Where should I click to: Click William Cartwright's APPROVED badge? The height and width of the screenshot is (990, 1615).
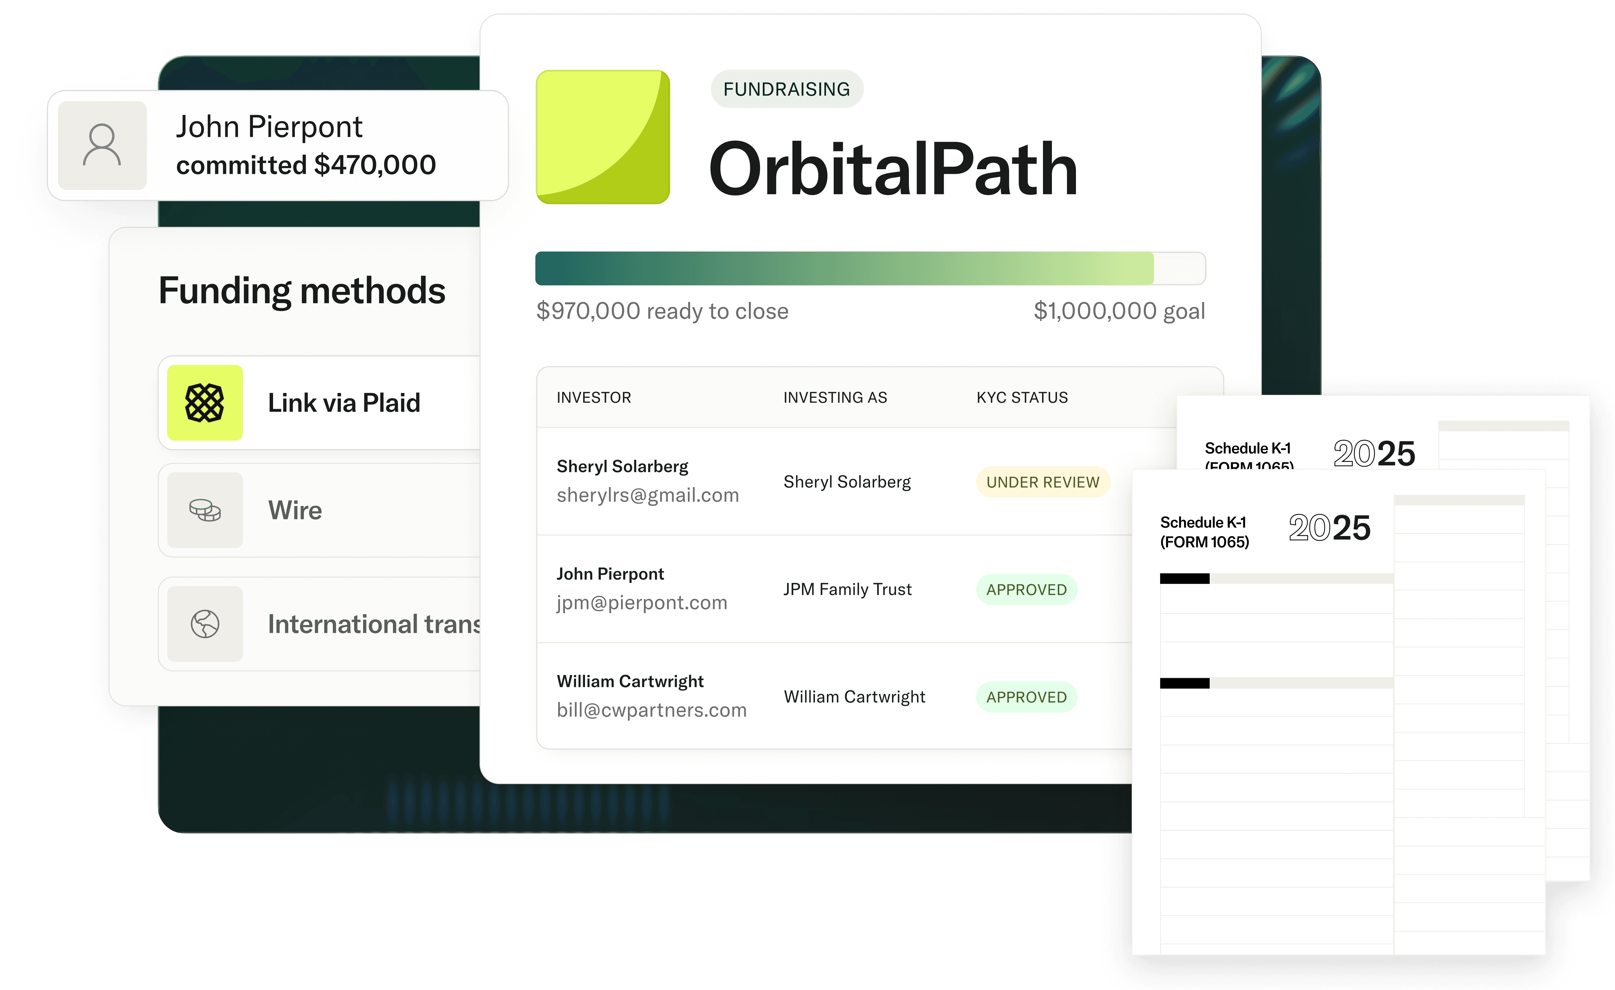pos(1026,697)
